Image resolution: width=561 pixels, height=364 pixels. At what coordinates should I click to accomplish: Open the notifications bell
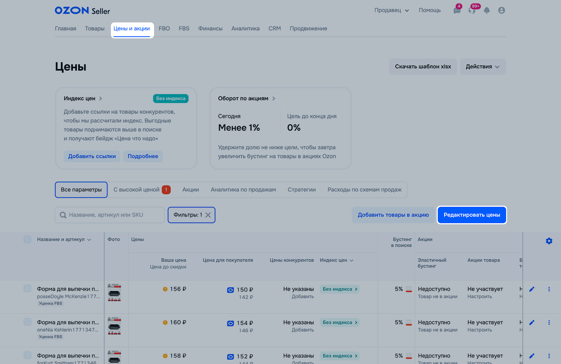[487, 10]
